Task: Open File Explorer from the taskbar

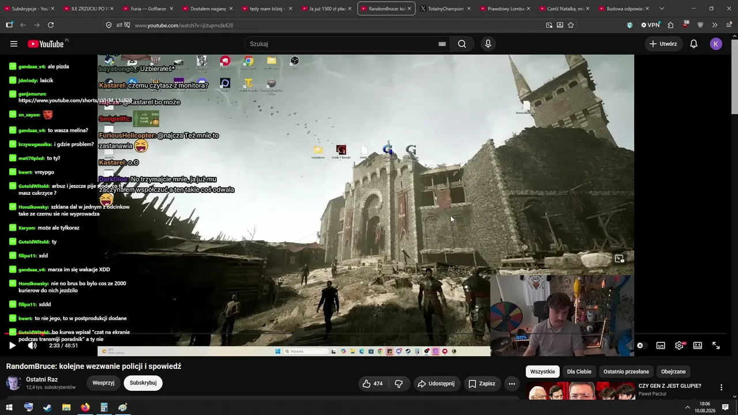Action: click(66, 408)
